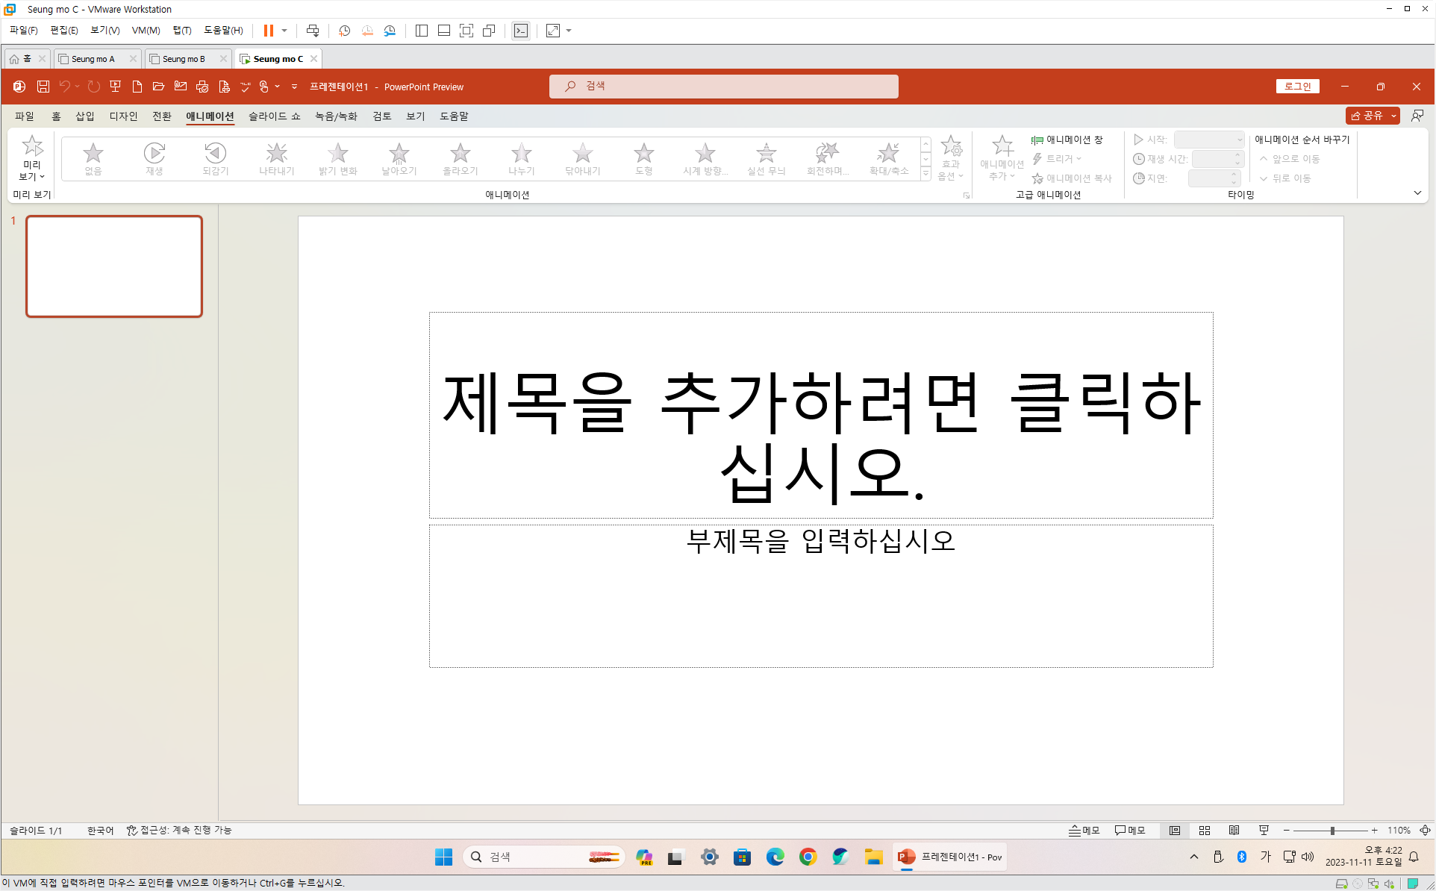1436x891 pixels.
Task: Switch to normal view in status bar
Action: click(1174, 831)
